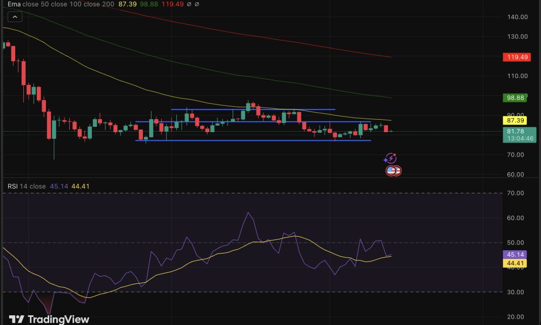Click the first null symbol after EMA values
Viewport: 541px width, 325px height.
[189, 4]
